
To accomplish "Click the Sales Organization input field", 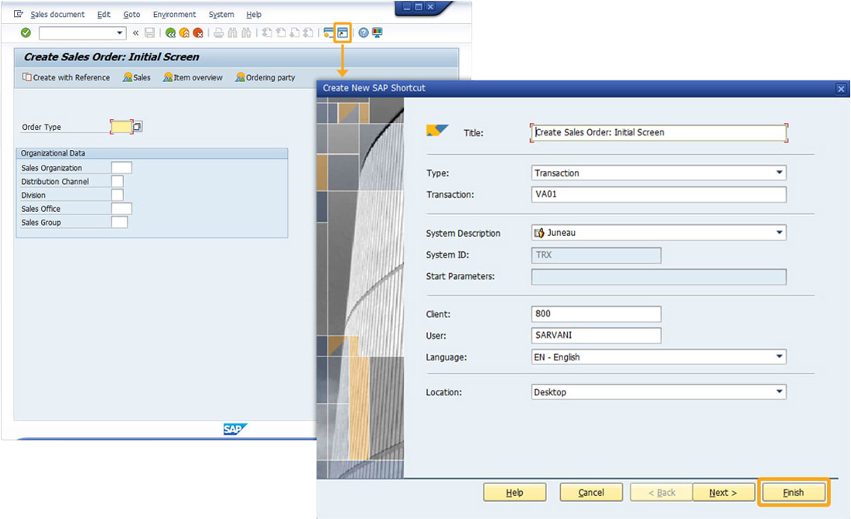I will tap(121, 168).
